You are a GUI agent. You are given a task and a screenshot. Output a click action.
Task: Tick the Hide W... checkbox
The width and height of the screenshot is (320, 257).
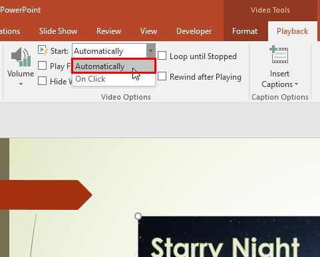tap(42, 81)
